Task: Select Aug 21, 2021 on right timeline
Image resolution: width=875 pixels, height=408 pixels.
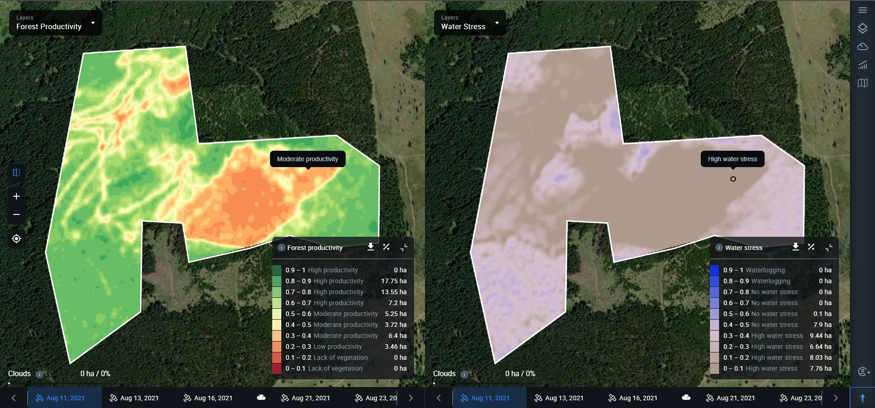Action: pos(730,398)
